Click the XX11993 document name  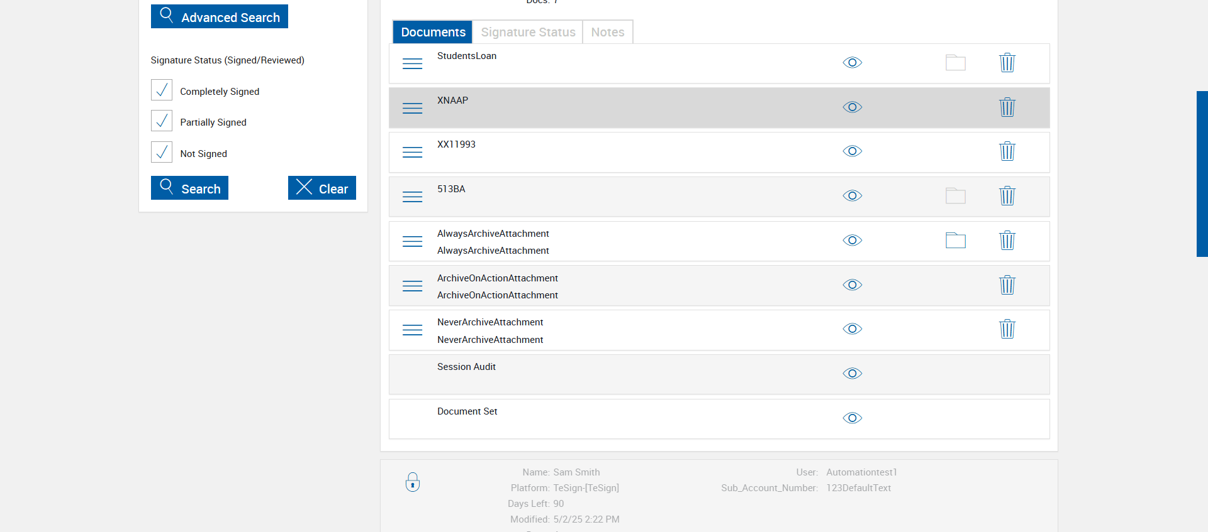[457, 144]
